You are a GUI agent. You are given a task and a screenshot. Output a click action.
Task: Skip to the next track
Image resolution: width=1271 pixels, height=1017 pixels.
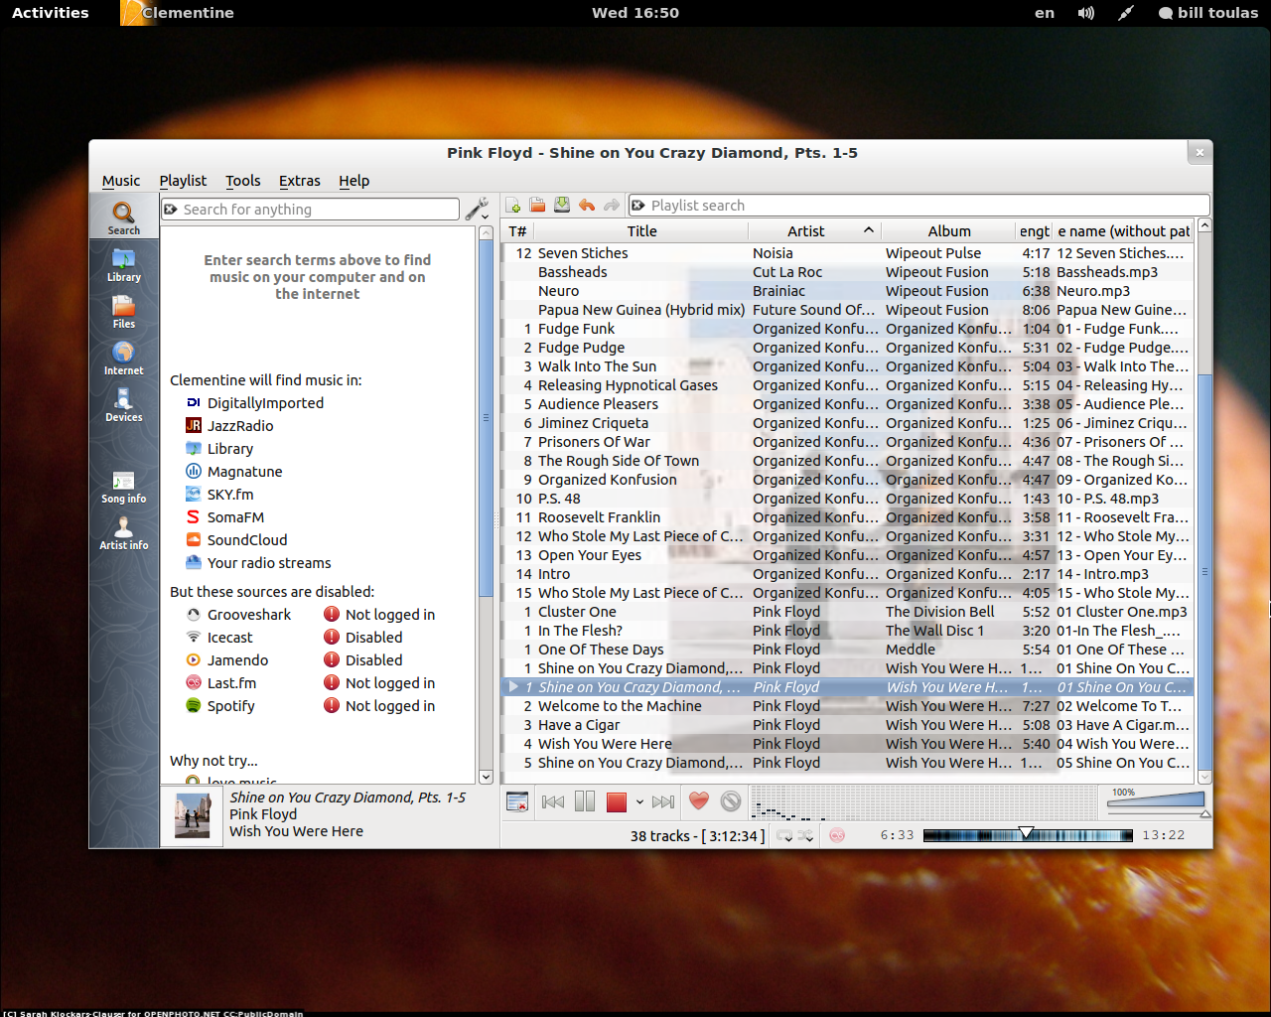point(663,801)
